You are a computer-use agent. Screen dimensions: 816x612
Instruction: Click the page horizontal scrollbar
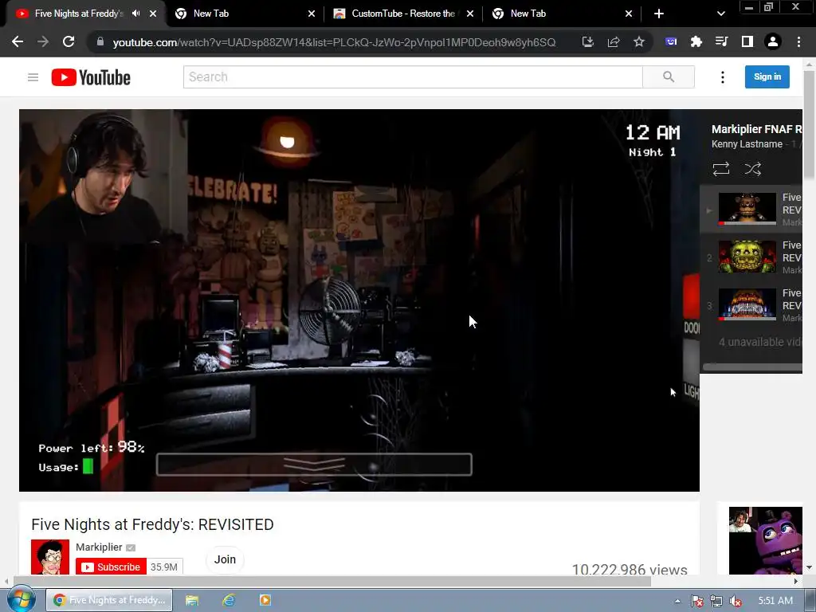point(332,581)
